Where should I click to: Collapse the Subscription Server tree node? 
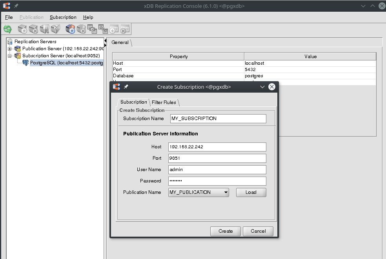(9, 56)
